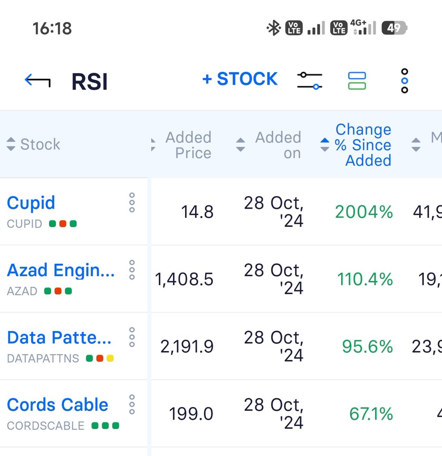442x456 pixels.
Task: Sort by Stock column
Action: coord(33,144)
